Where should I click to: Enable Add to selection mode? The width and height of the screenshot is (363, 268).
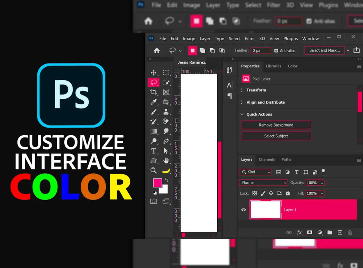202,50
